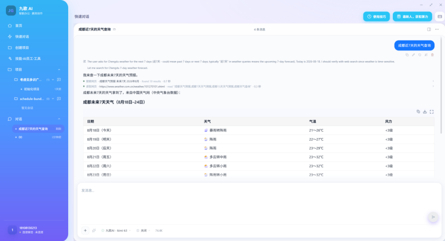Open the card icon button at top right
The width and height of the screenshot is (445, 241).
440,16
